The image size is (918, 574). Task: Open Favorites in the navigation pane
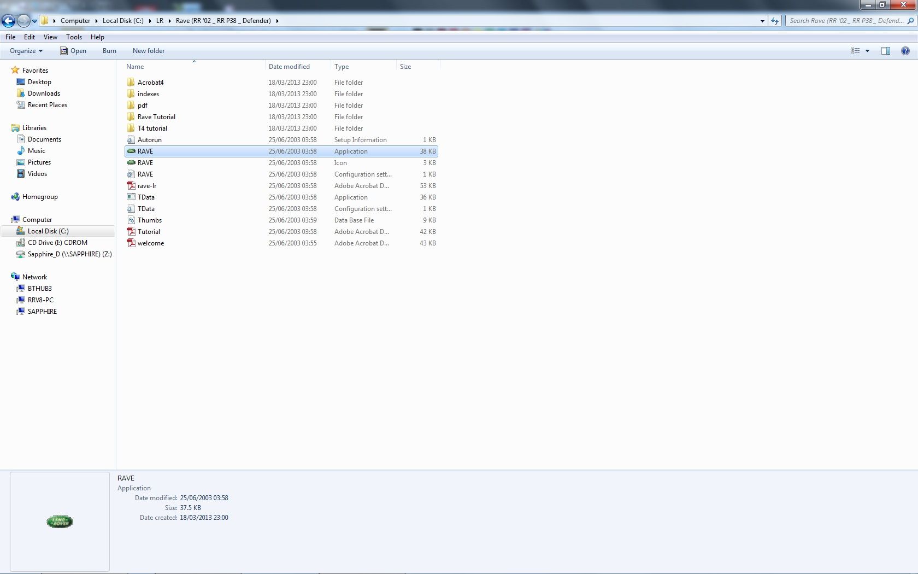(x=35, y=71)
